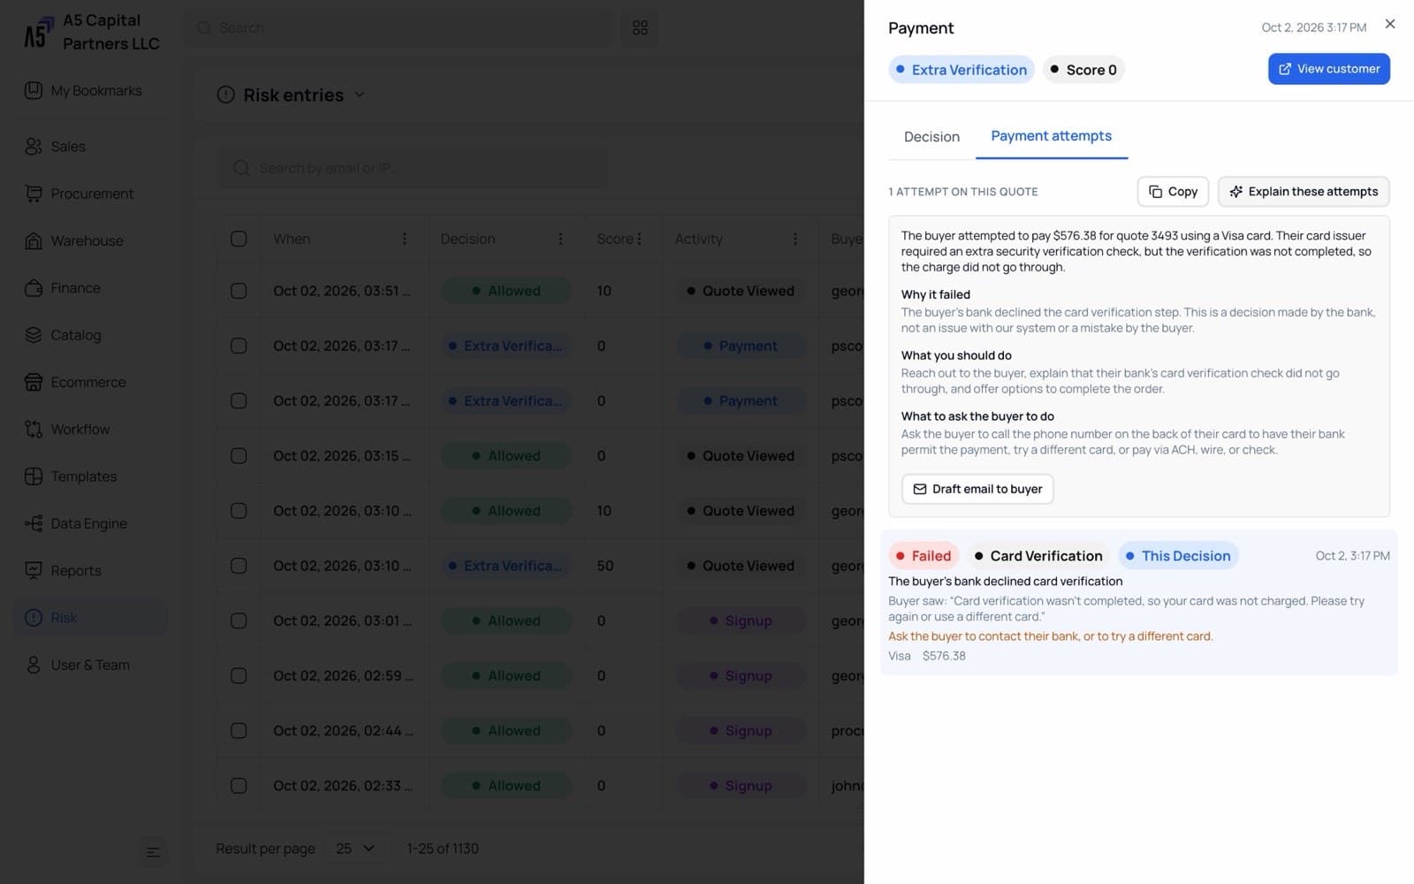Open the Risk section in sidebar
The width and height of the screenshot is (1414, 884).
(89, 618)
